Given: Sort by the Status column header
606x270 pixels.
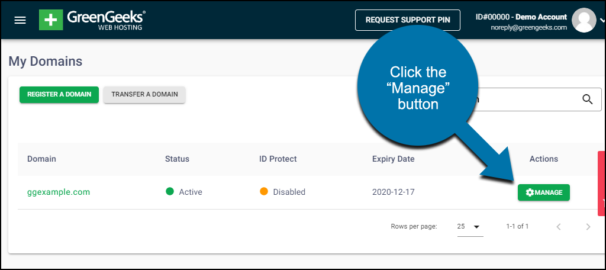Looking at the screenshot, I should tap(177, 159).
